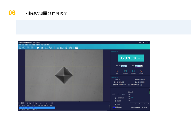The image size is (193, 120).
Task: Click the trash delete toolbar icon
Action: (67, 48)
